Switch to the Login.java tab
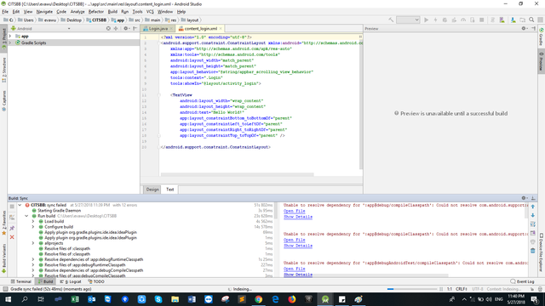The height and width of the screenshot is (306, 545). (158, 28)
